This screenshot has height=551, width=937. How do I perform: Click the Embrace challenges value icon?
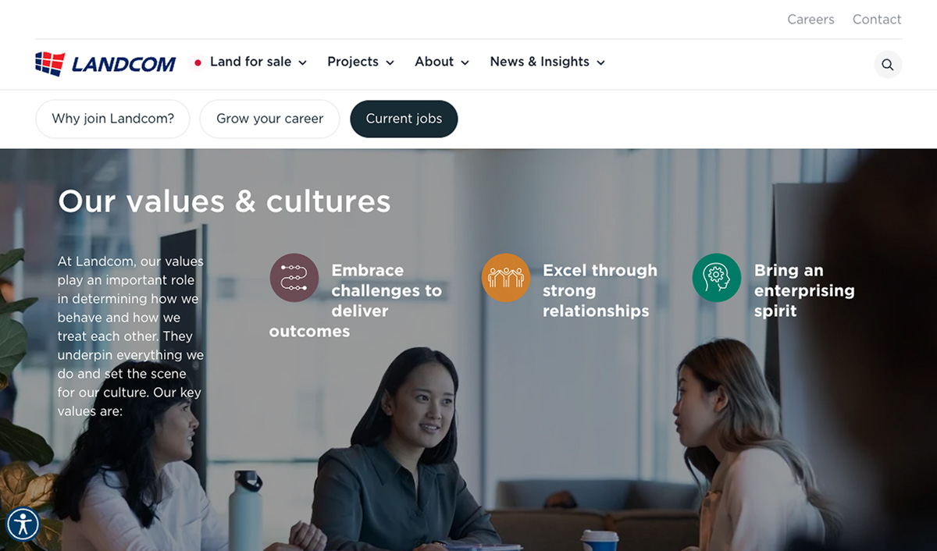click(x=294, y=278)
